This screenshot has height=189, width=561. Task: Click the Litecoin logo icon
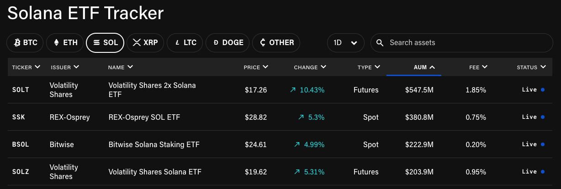pyautogui.click(x=177, y=43)
